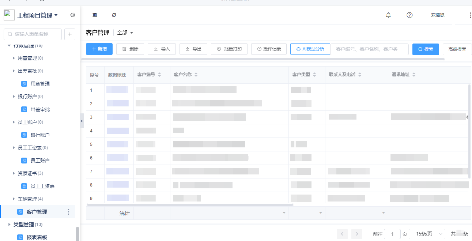Click the plus button next to form search
The height and width of the screenshot is (241, 472).
pyautogui.click(x=70, y=34)
